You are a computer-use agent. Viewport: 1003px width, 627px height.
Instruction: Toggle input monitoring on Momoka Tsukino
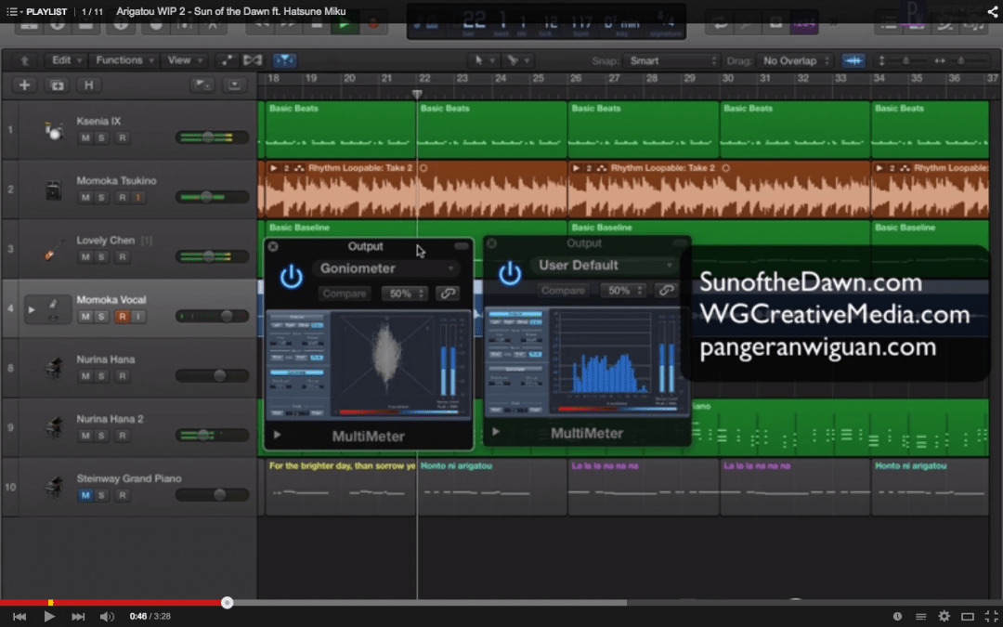pos(137,198)
